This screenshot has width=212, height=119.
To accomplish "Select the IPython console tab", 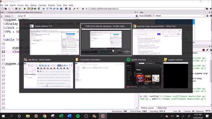I will (x=147, y=108).
